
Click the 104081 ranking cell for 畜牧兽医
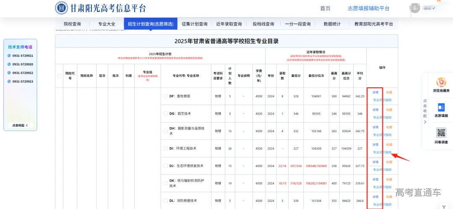tap(316, 96)
